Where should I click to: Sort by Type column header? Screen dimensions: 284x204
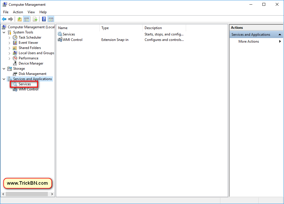pyautogui.click(x=121, y=28)
